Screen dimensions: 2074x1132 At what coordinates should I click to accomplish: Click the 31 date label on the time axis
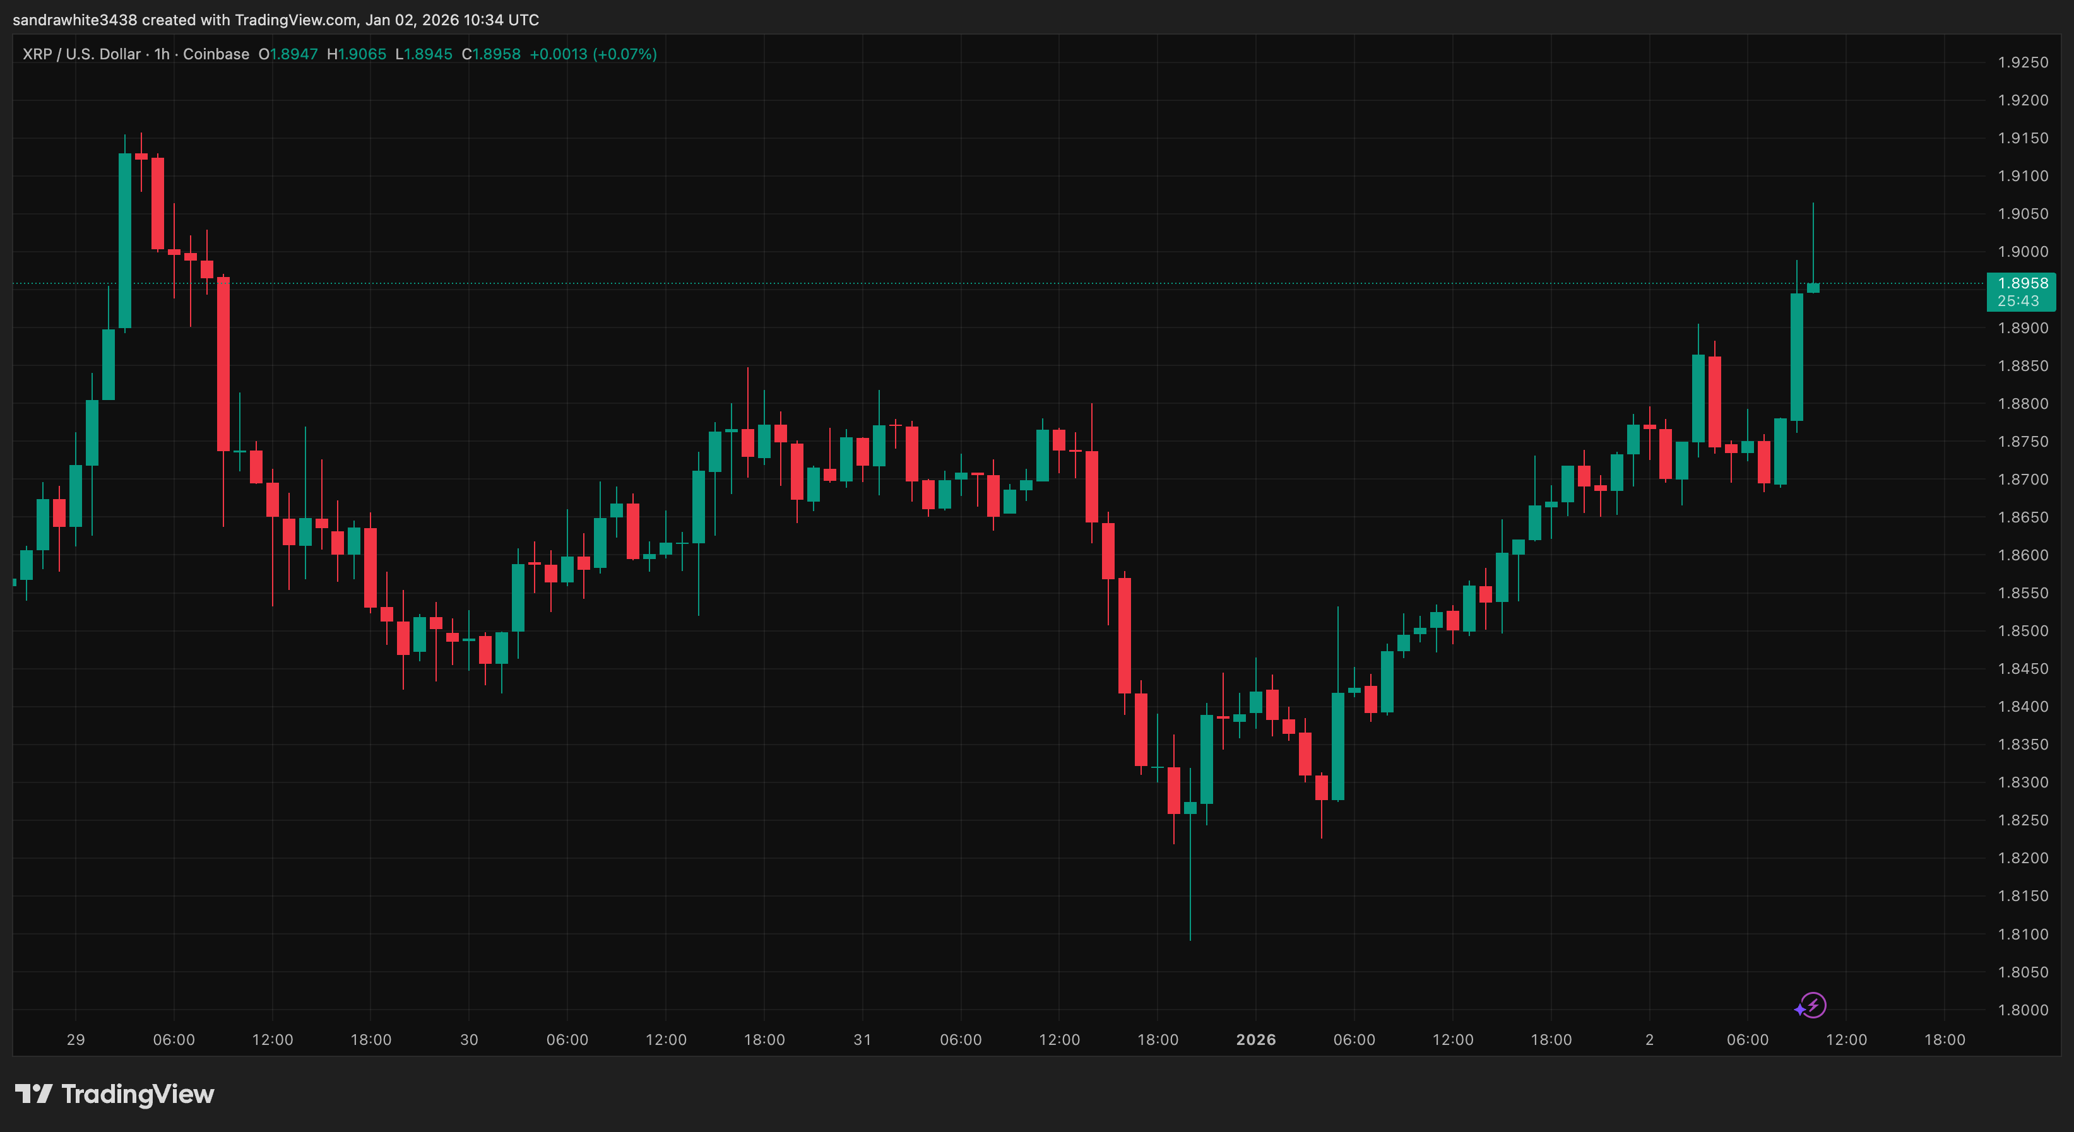[x=862, y=1039]
